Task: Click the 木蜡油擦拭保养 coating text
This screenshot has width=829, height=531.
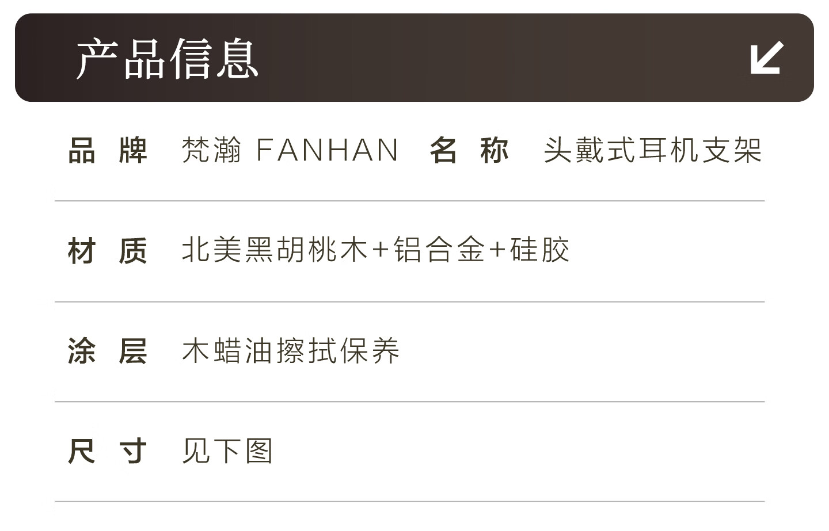Action: point(291,351)
